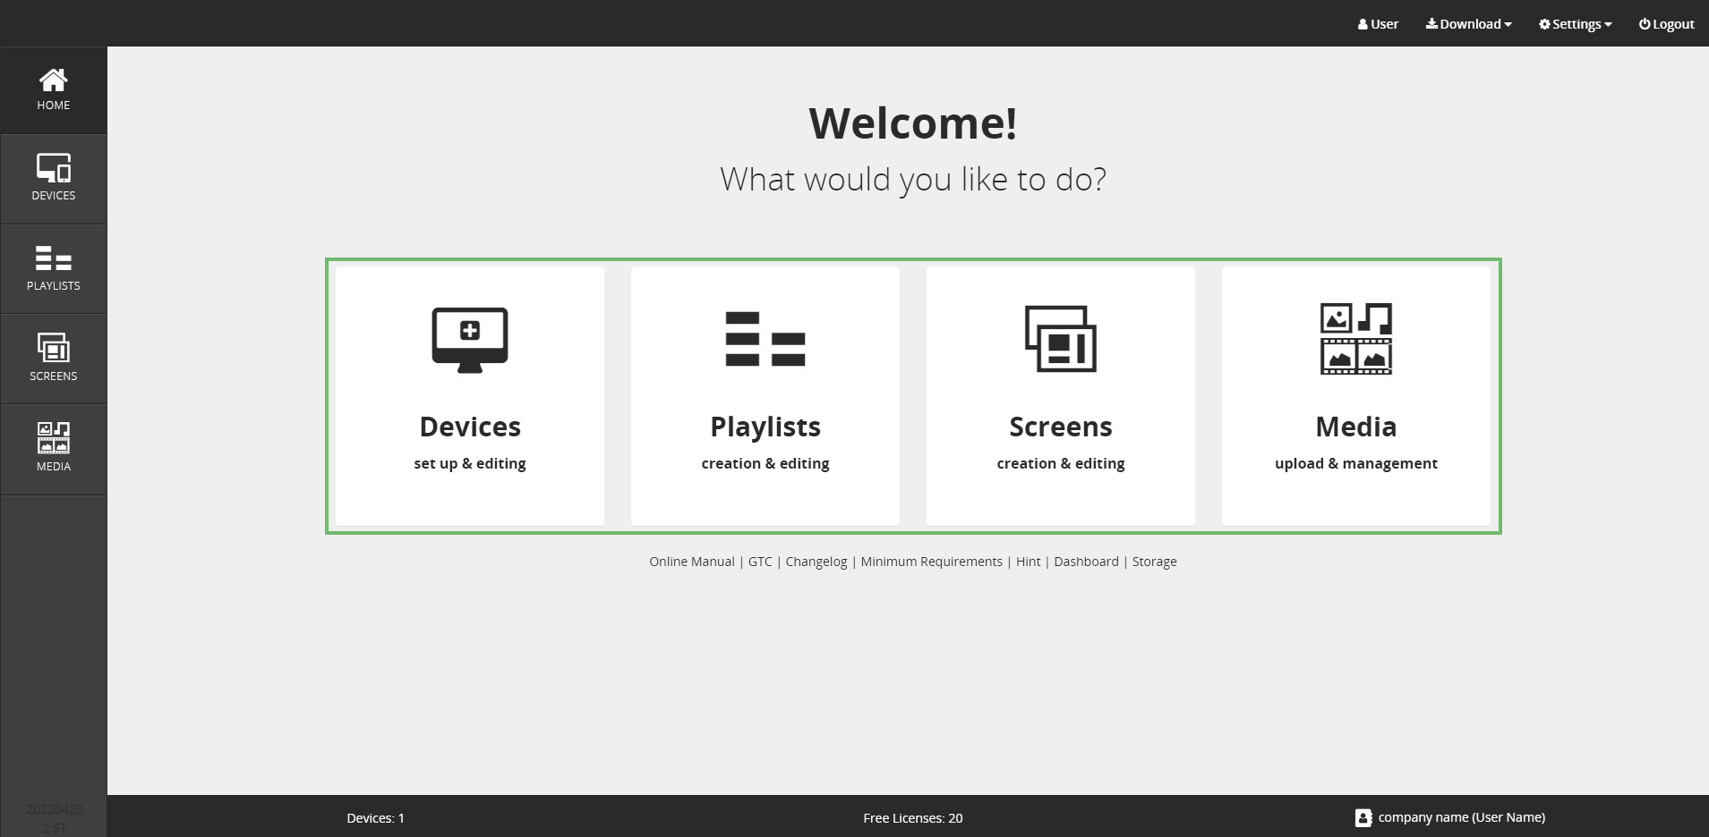Image resolution: width=1709 pixels, height=837 pixels.
Task: Click 'creation & editing' under Screens
Action: (1061, 463)
